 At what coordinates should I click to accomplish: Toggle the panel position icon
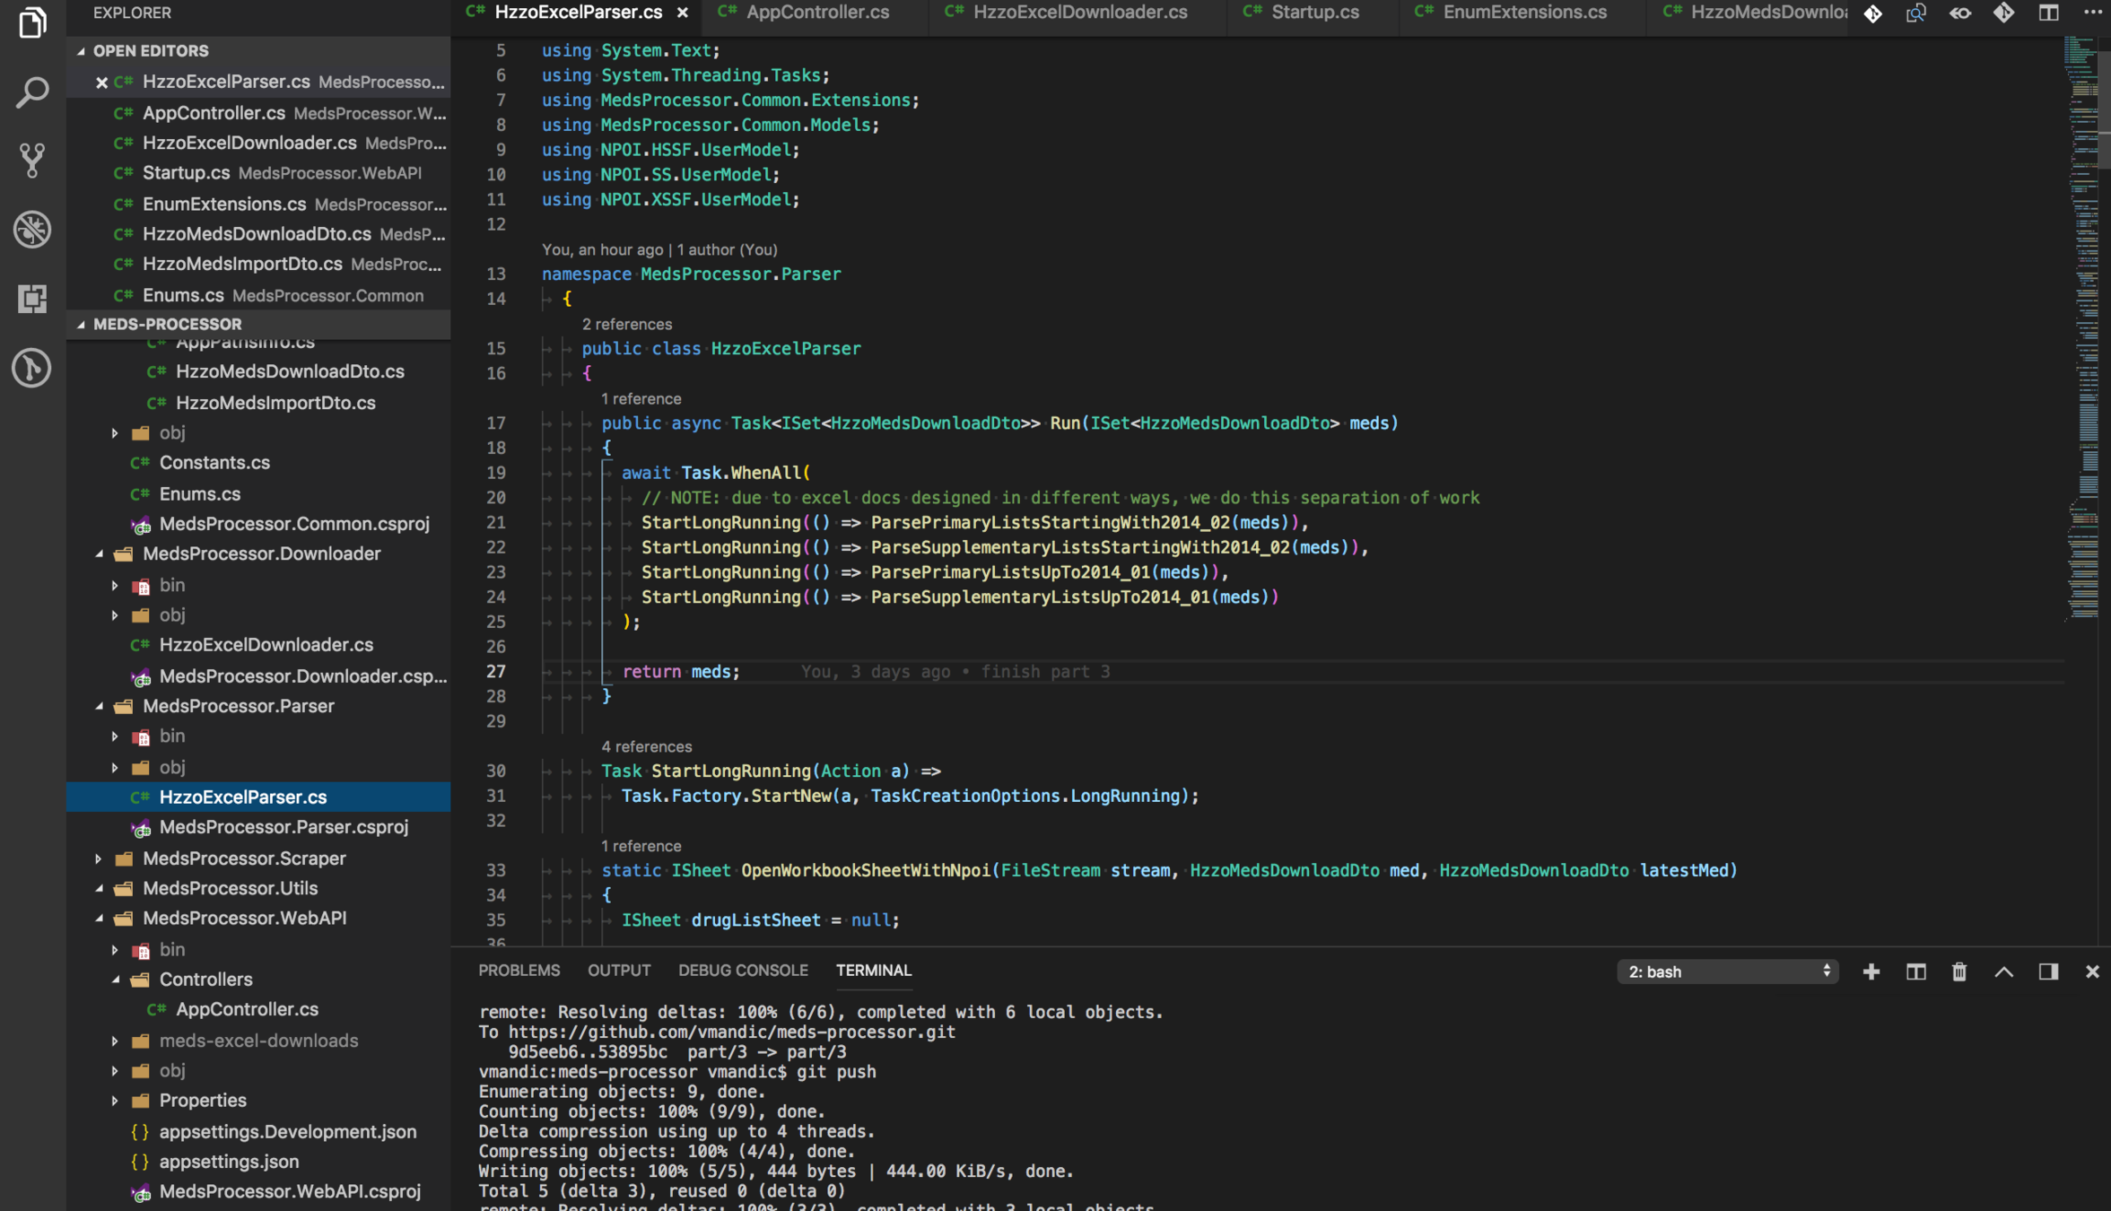click(x=2048, y=971)
